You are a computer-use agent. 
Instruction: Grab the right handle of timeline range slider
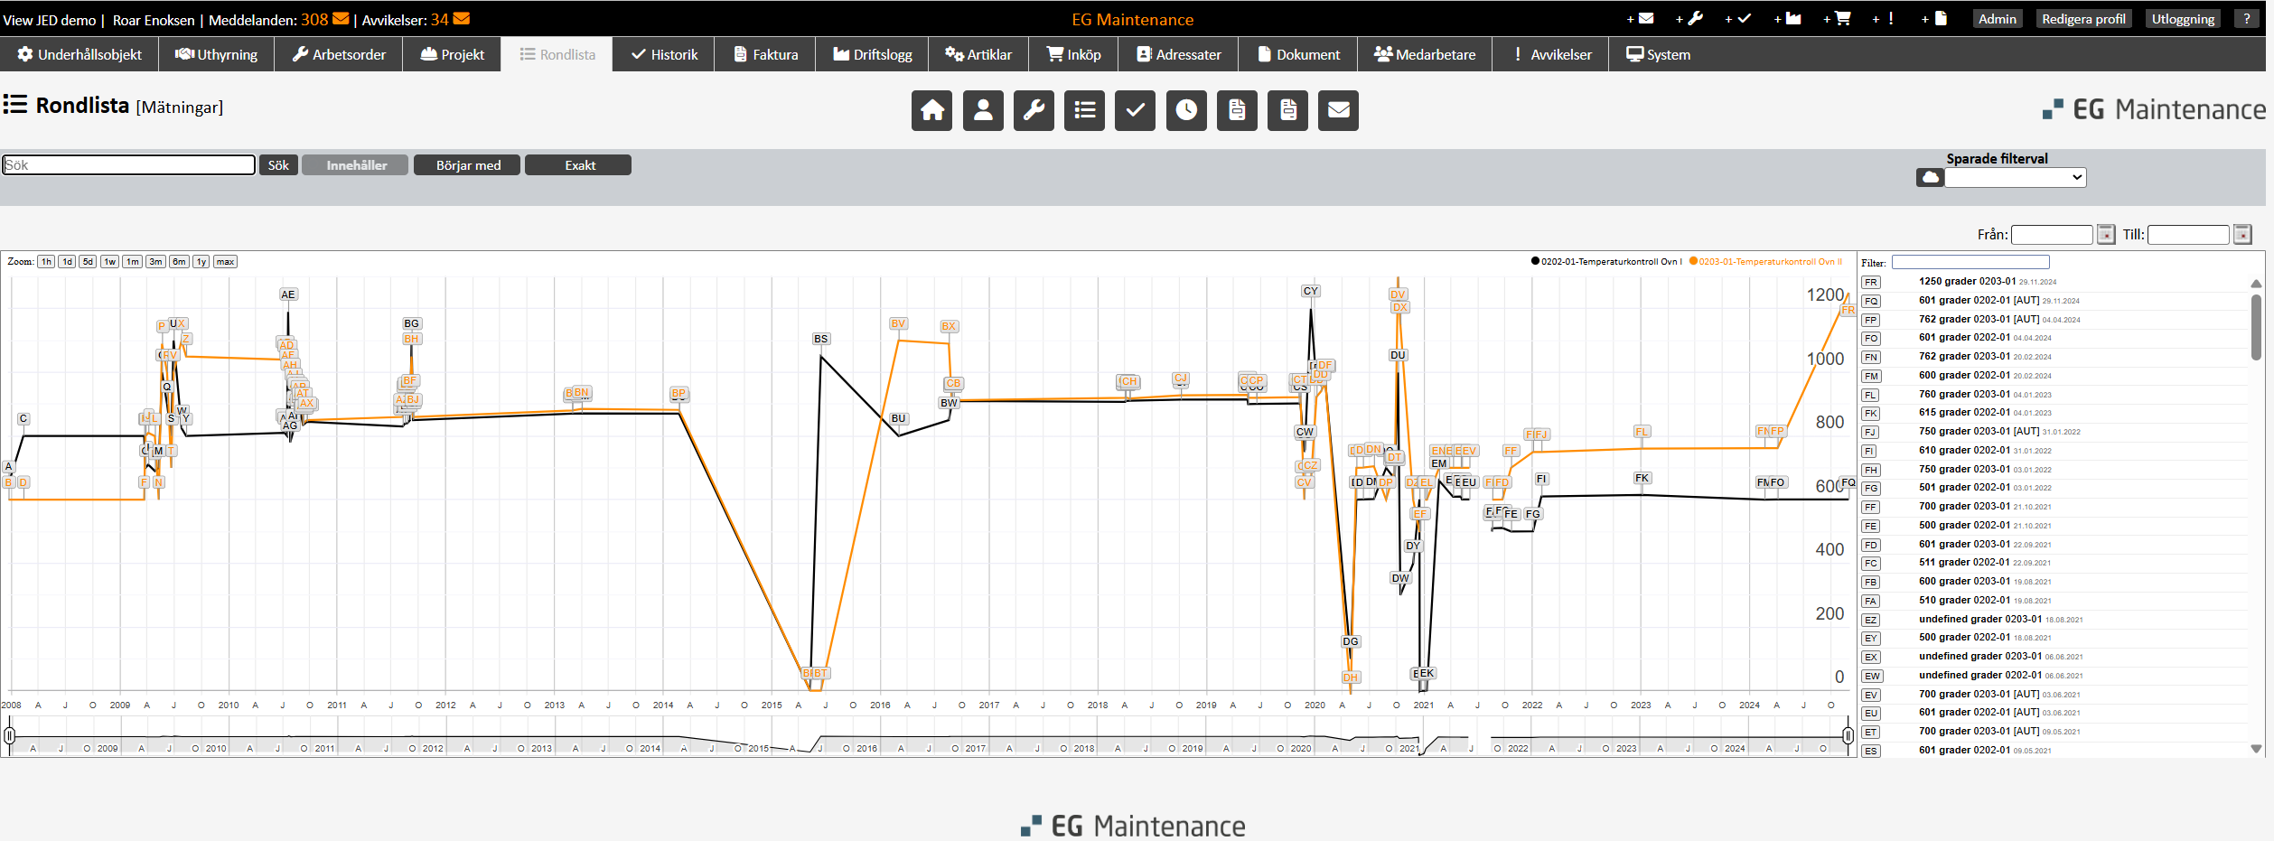click(x=1848, y=736)
